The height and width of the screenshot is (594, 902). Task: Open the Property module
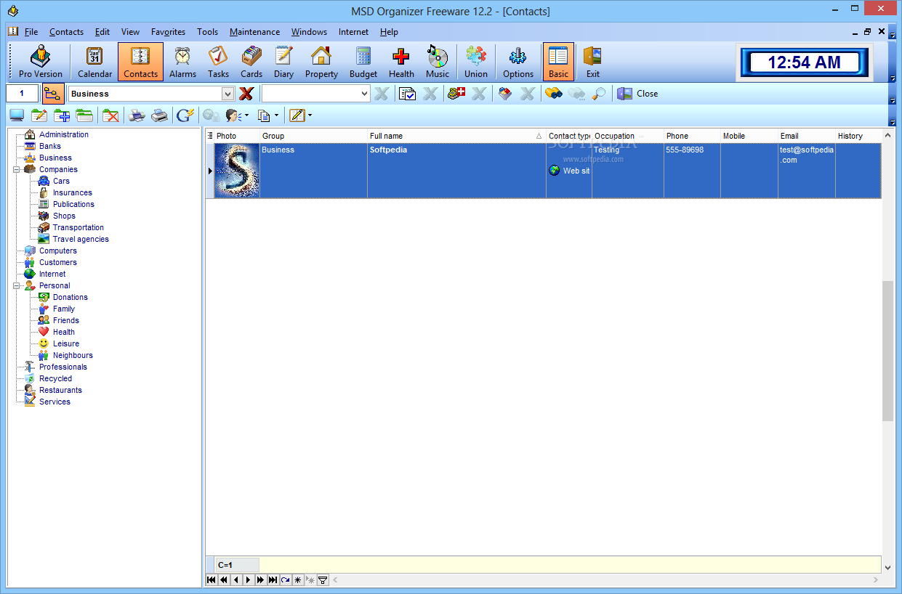click(x=321, y=62)
